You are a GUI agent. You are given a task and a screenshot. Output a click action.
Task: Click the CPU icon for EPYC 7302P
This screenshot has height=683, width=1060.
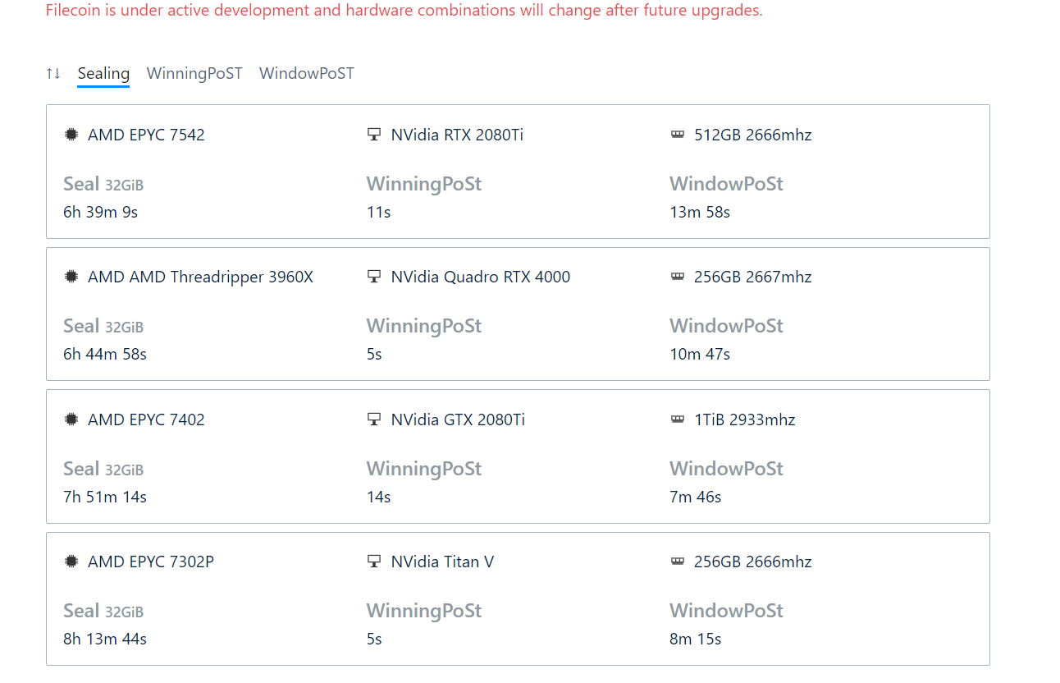pos(71,562)
